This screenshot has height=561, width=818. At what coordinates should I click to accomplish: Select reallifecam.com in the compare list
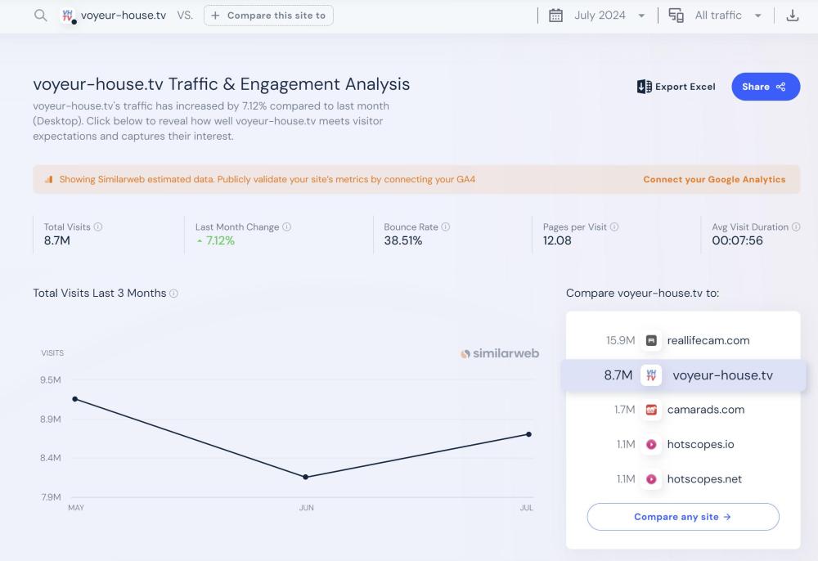coord(708,340)
